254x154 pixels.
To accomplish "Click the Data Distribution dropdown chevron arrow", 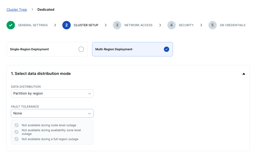I will pos(89,94).
